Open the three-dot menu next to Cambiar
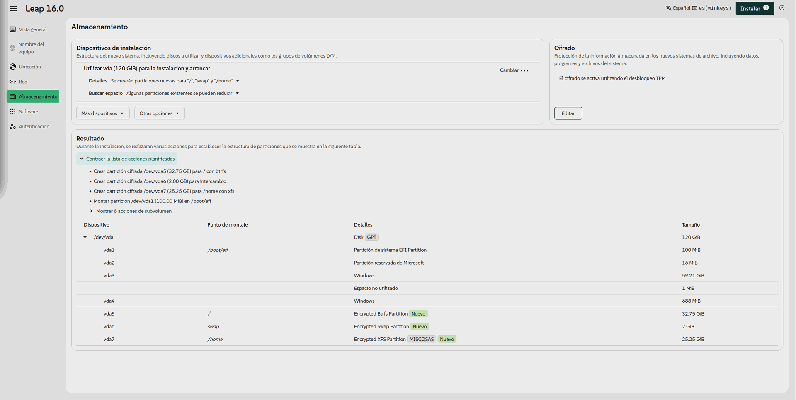 524,71
